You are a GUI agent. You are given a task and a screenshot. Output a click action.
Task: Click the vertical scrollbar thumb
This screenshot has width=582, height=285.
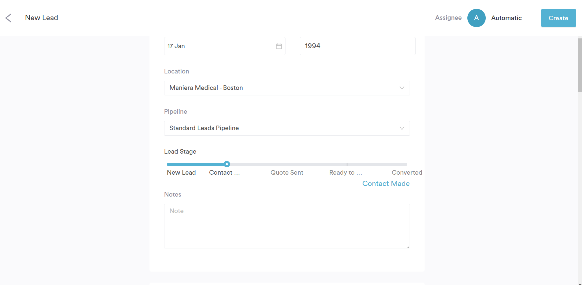point(580,65)
